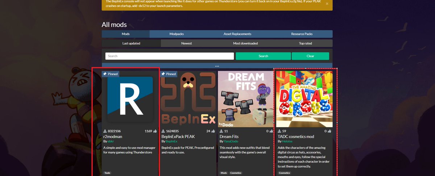The height and width of the screenshot is (176, 435).
Task: Click the r2modman description text
Action: pos(130,150)
